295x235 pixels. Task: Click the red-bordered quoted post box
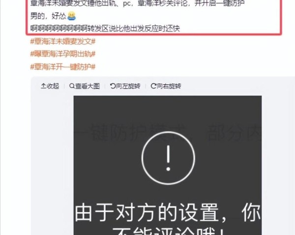tap(154, 17)
